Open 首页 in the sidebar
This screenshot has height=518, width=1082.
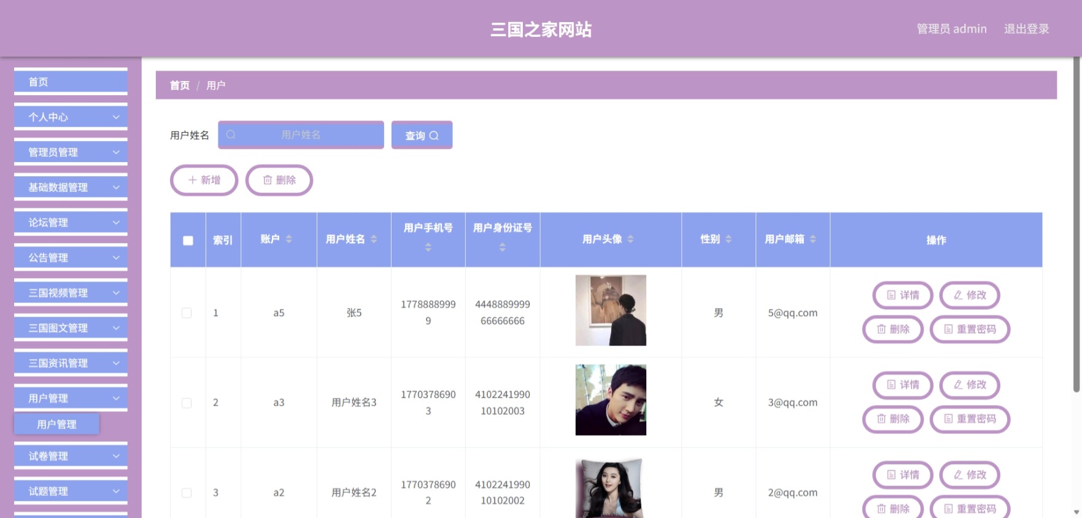(71, 82)
